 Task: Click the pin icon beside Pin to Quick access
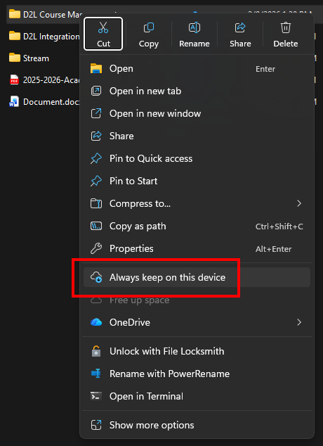(x=96, y=159)
